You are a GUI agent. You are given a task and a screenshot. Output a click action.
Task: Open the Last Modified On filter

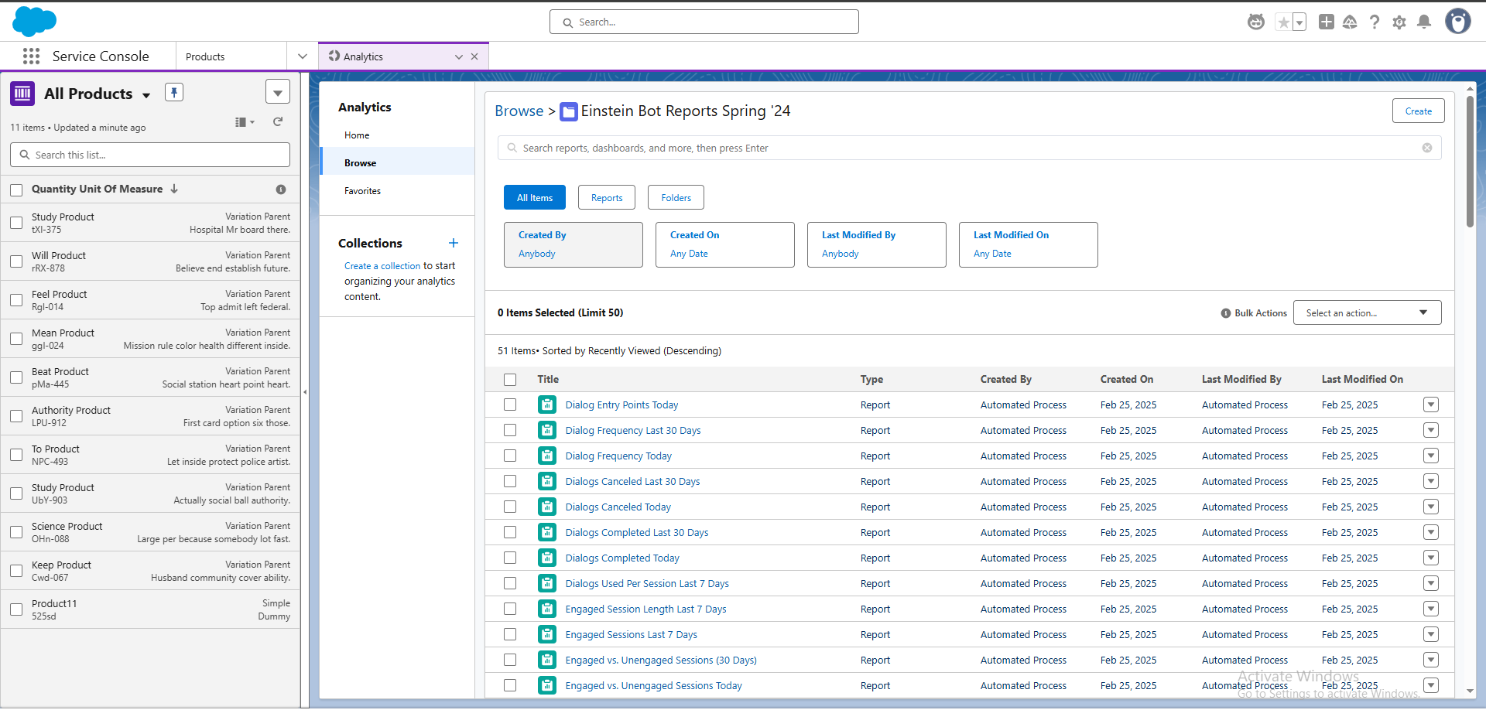(1028, 244)
